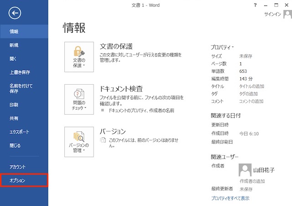Click プロパティをすべて表示 link
The width and height of the screenshot is (292, 206).
pos(230,198)
